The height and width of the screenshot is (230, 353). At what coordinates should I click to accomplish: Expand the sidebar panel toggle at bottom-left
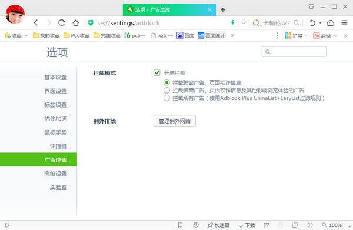pos(7,225)
